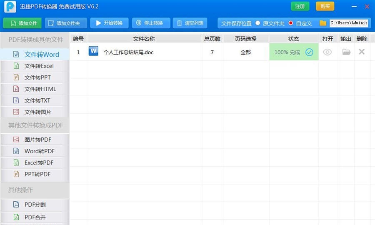Close the PDF converter window
The height and width of the screenshot is (225, 375).
point(367,7)
